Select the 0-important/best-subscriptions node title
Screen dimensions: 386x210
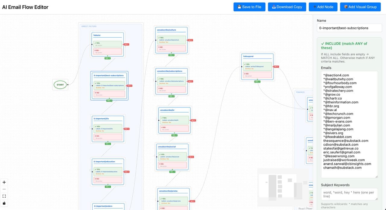[109, 76]
